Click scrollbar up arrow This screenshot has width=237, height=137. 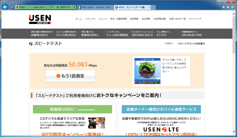(x=234, y=14)
